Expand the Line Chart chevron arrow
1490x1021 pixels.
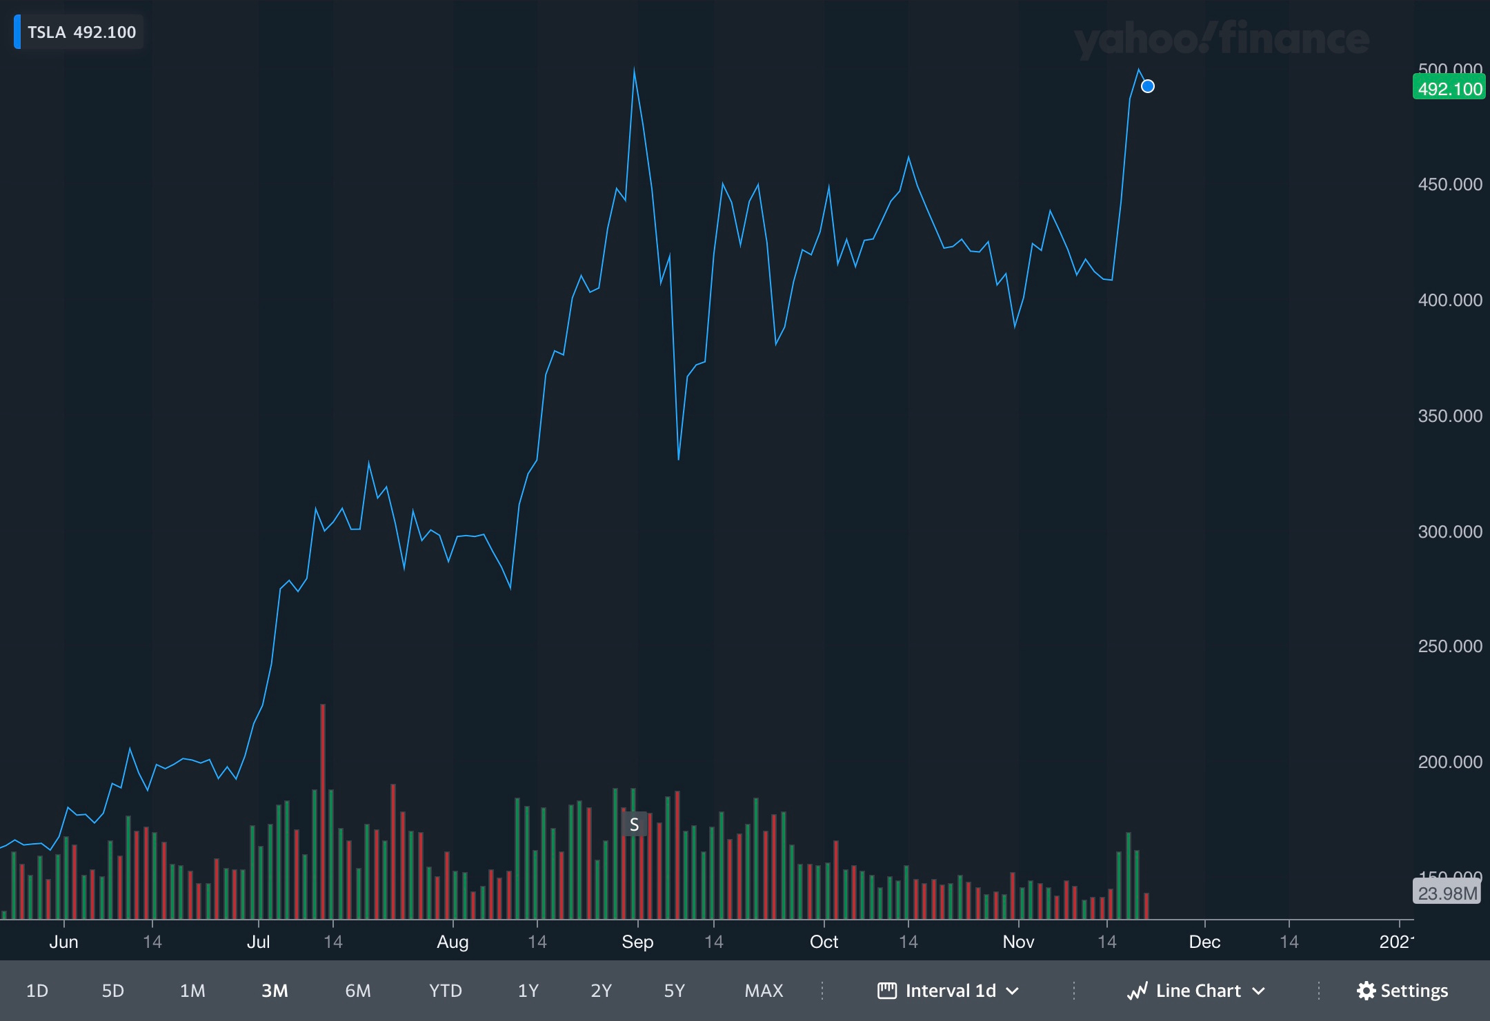pos(1258,991)
